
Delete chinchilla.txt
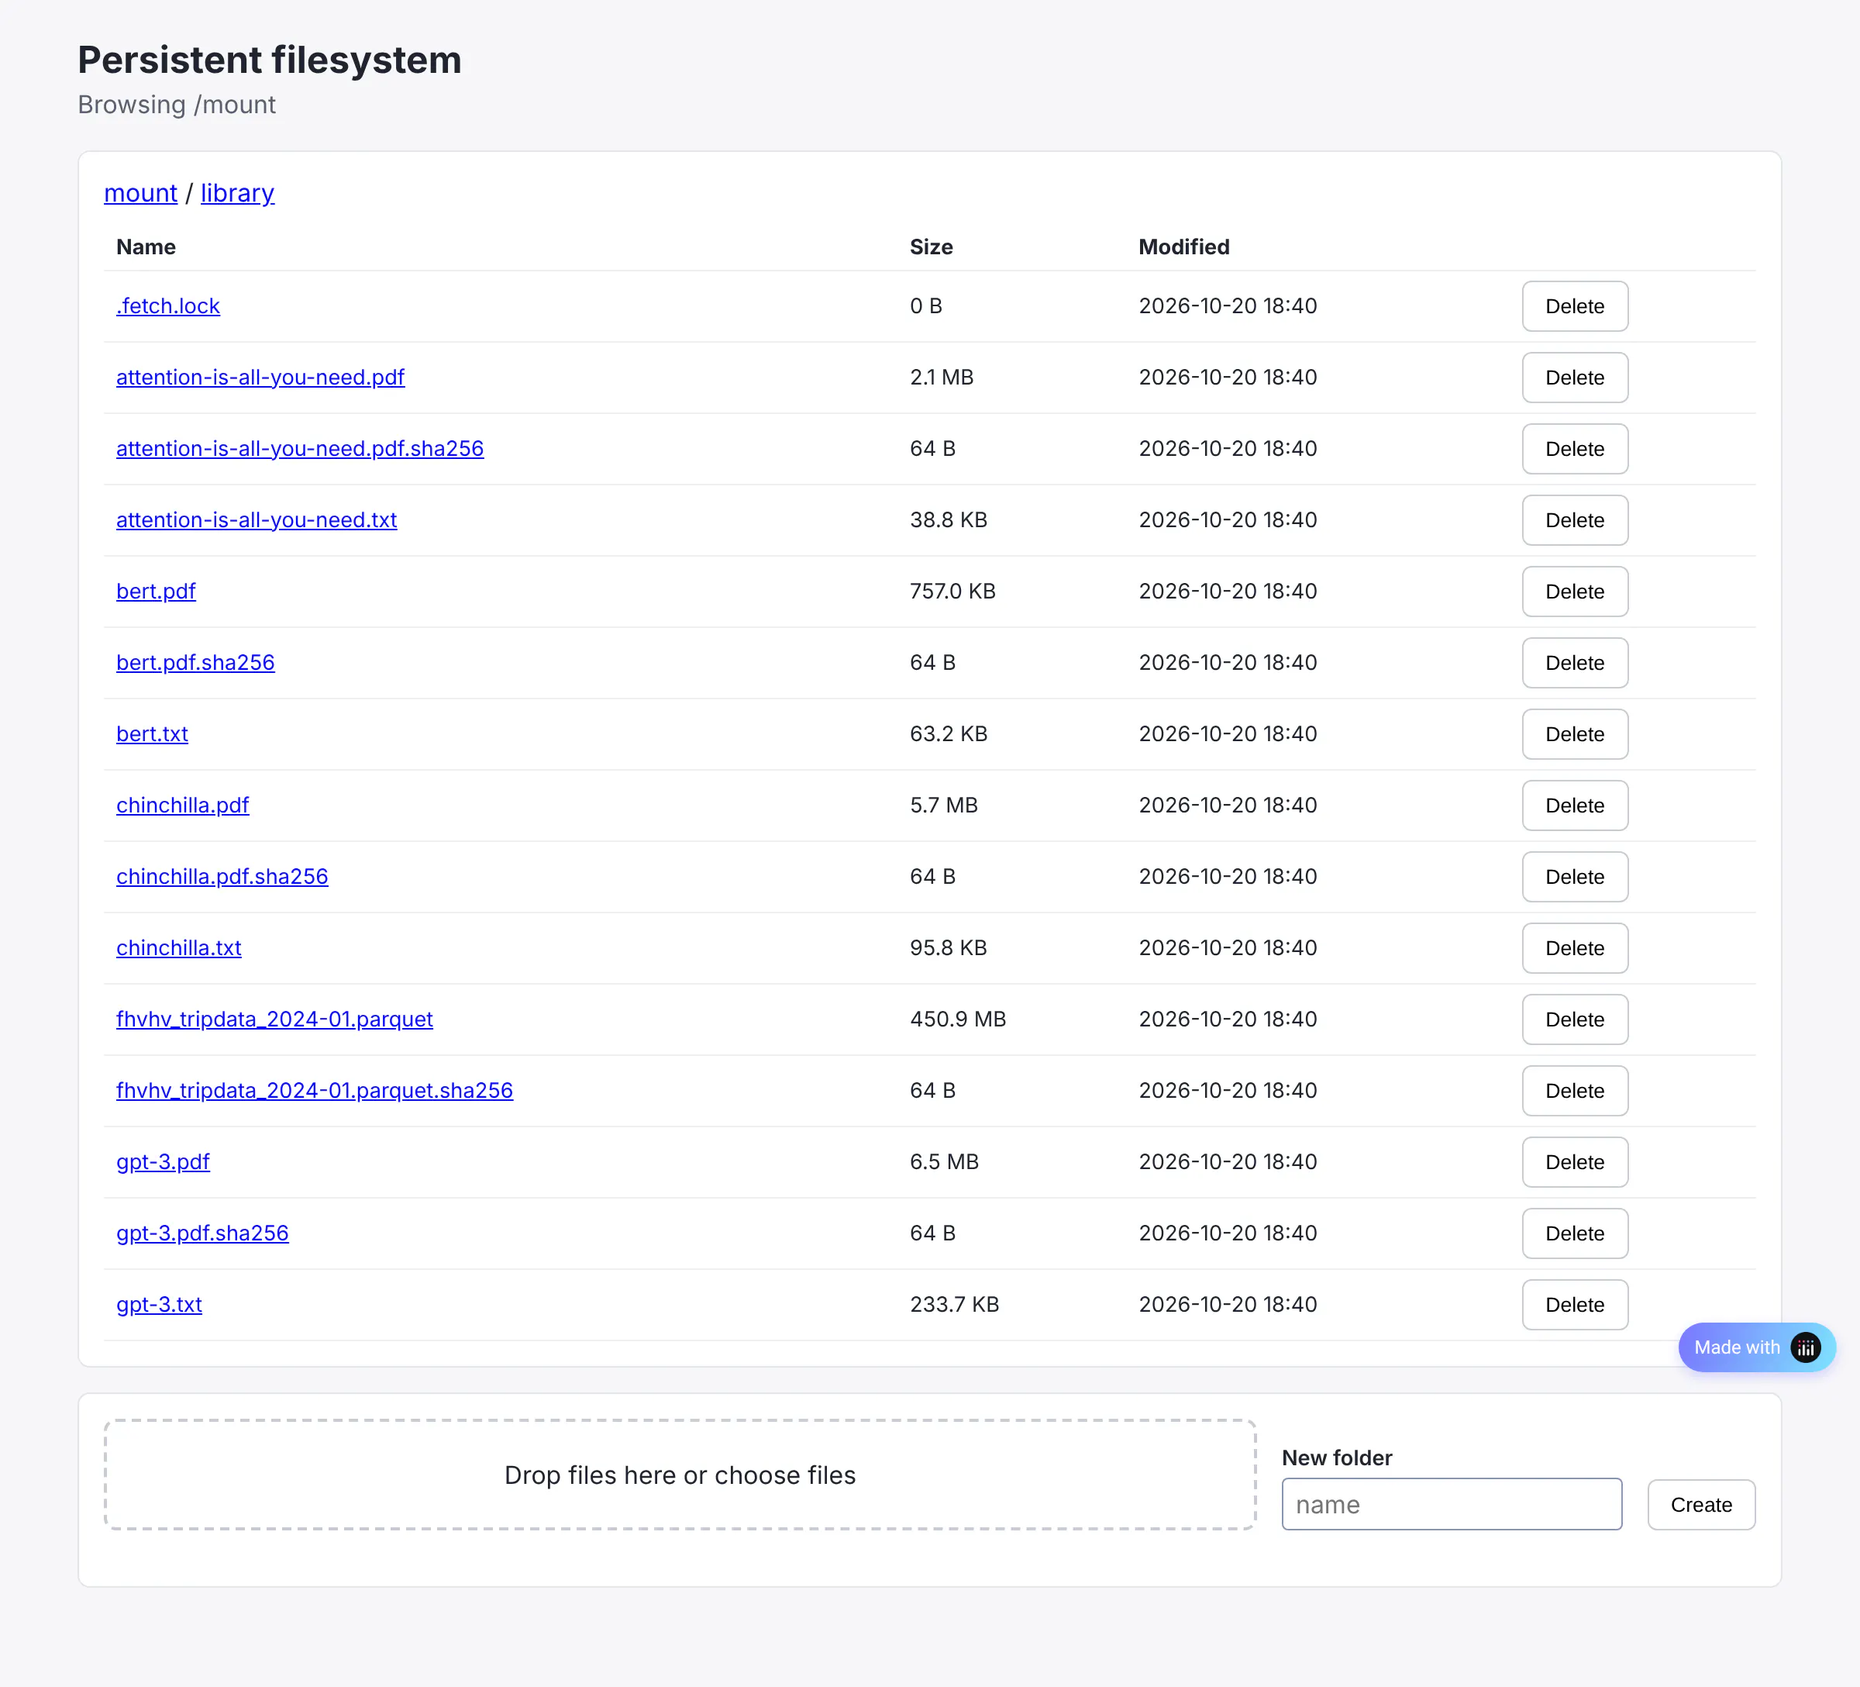pos(1574,949)
